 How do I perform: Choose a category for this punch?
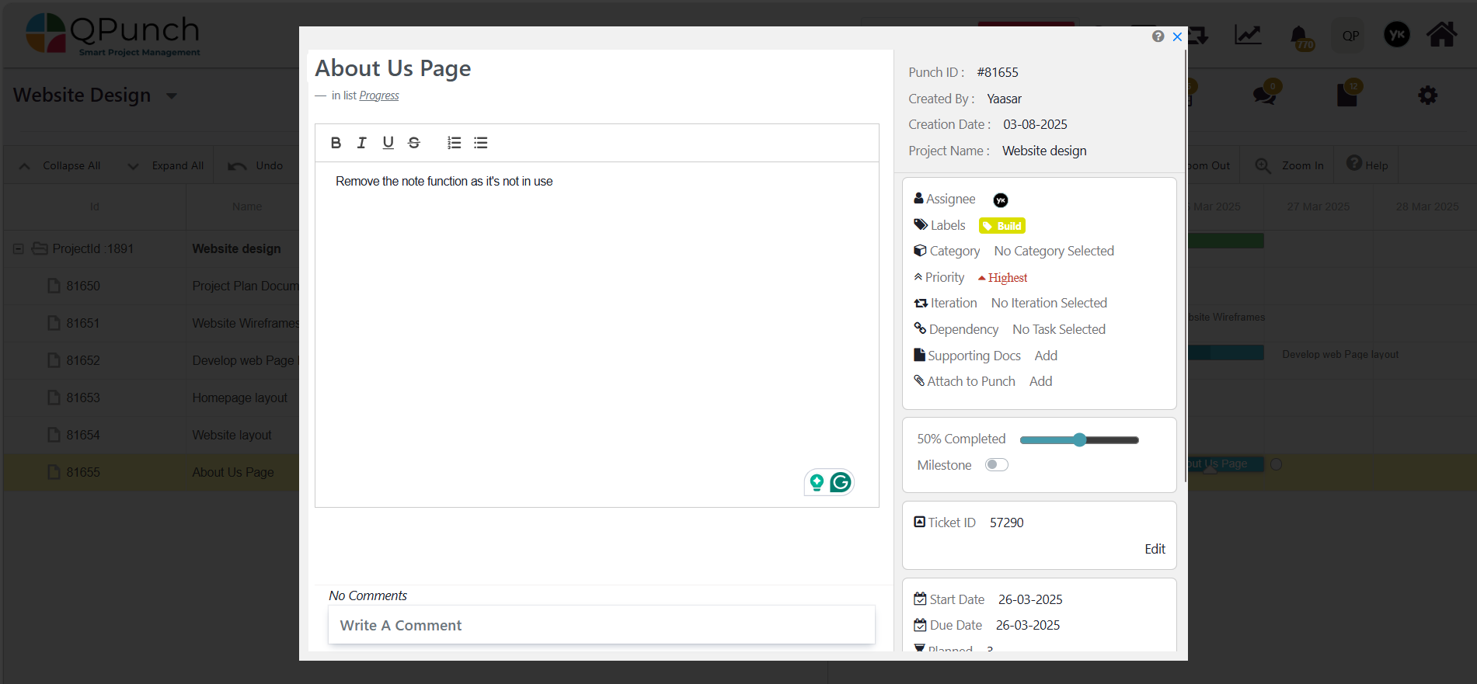coord(1054,252)
